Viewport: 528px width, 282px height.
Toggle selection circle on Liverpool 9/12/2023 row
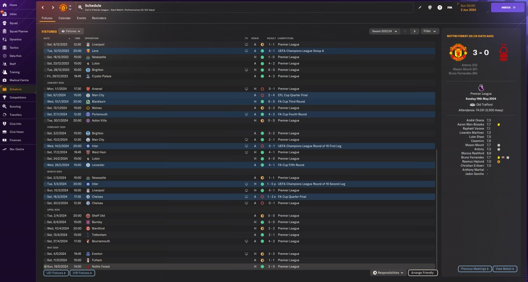coord(45,44)
